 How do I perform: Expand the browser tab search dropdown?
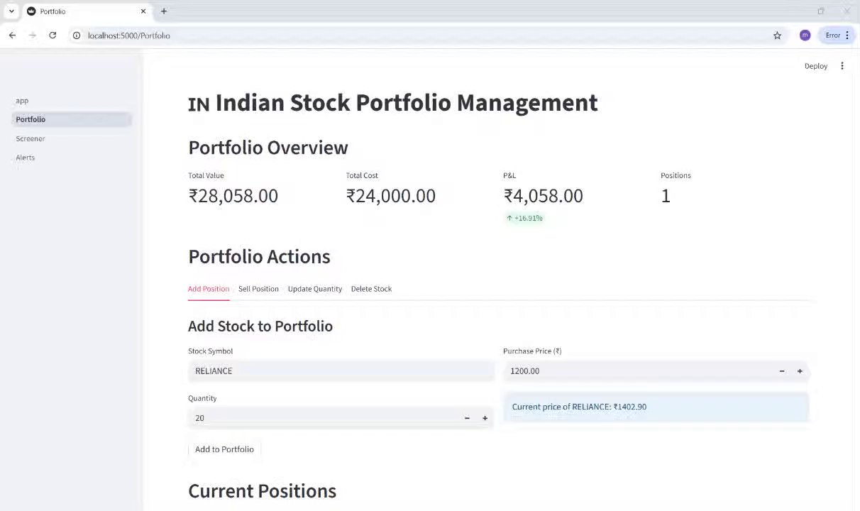point(11,11)
